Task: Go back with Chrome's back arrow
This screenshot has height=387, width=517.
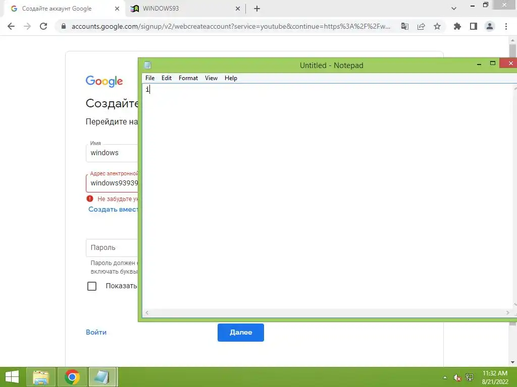Action: 11,26
